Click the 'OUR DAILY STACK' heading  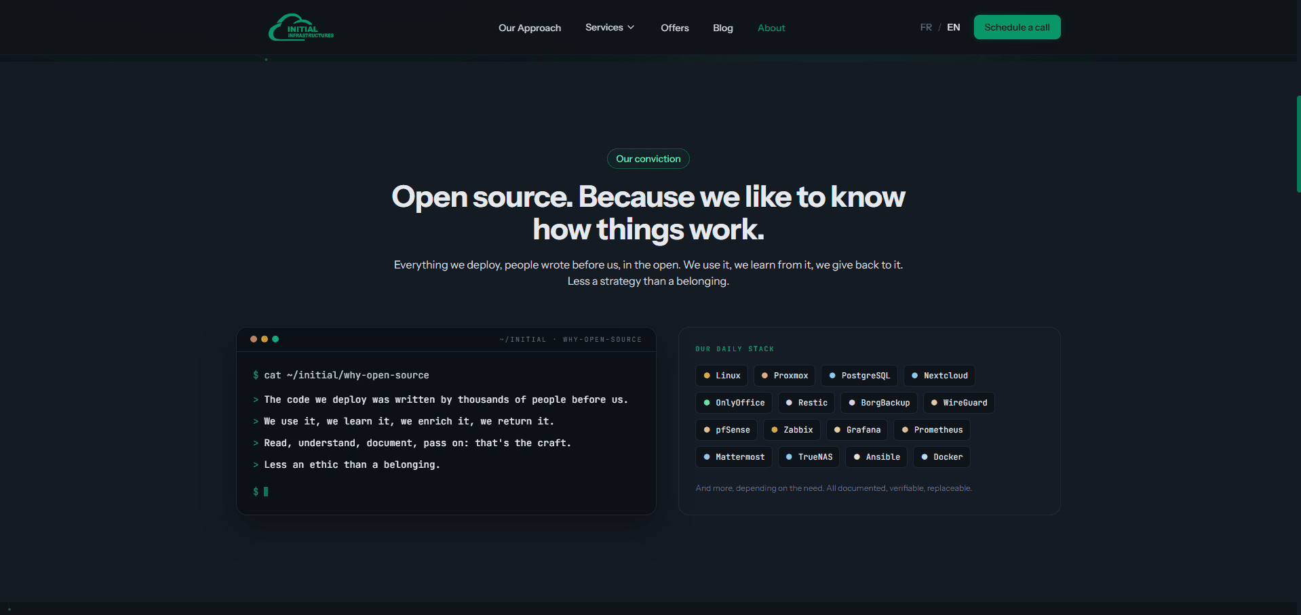click(x=735, y=349)
